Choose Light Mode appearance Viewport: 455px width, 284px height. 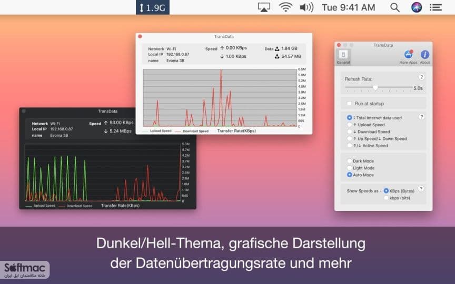click(x=349, y=168)
